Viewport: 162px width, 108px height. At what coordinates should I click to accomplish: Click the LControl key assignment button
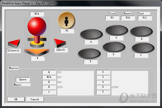point(14,50)
